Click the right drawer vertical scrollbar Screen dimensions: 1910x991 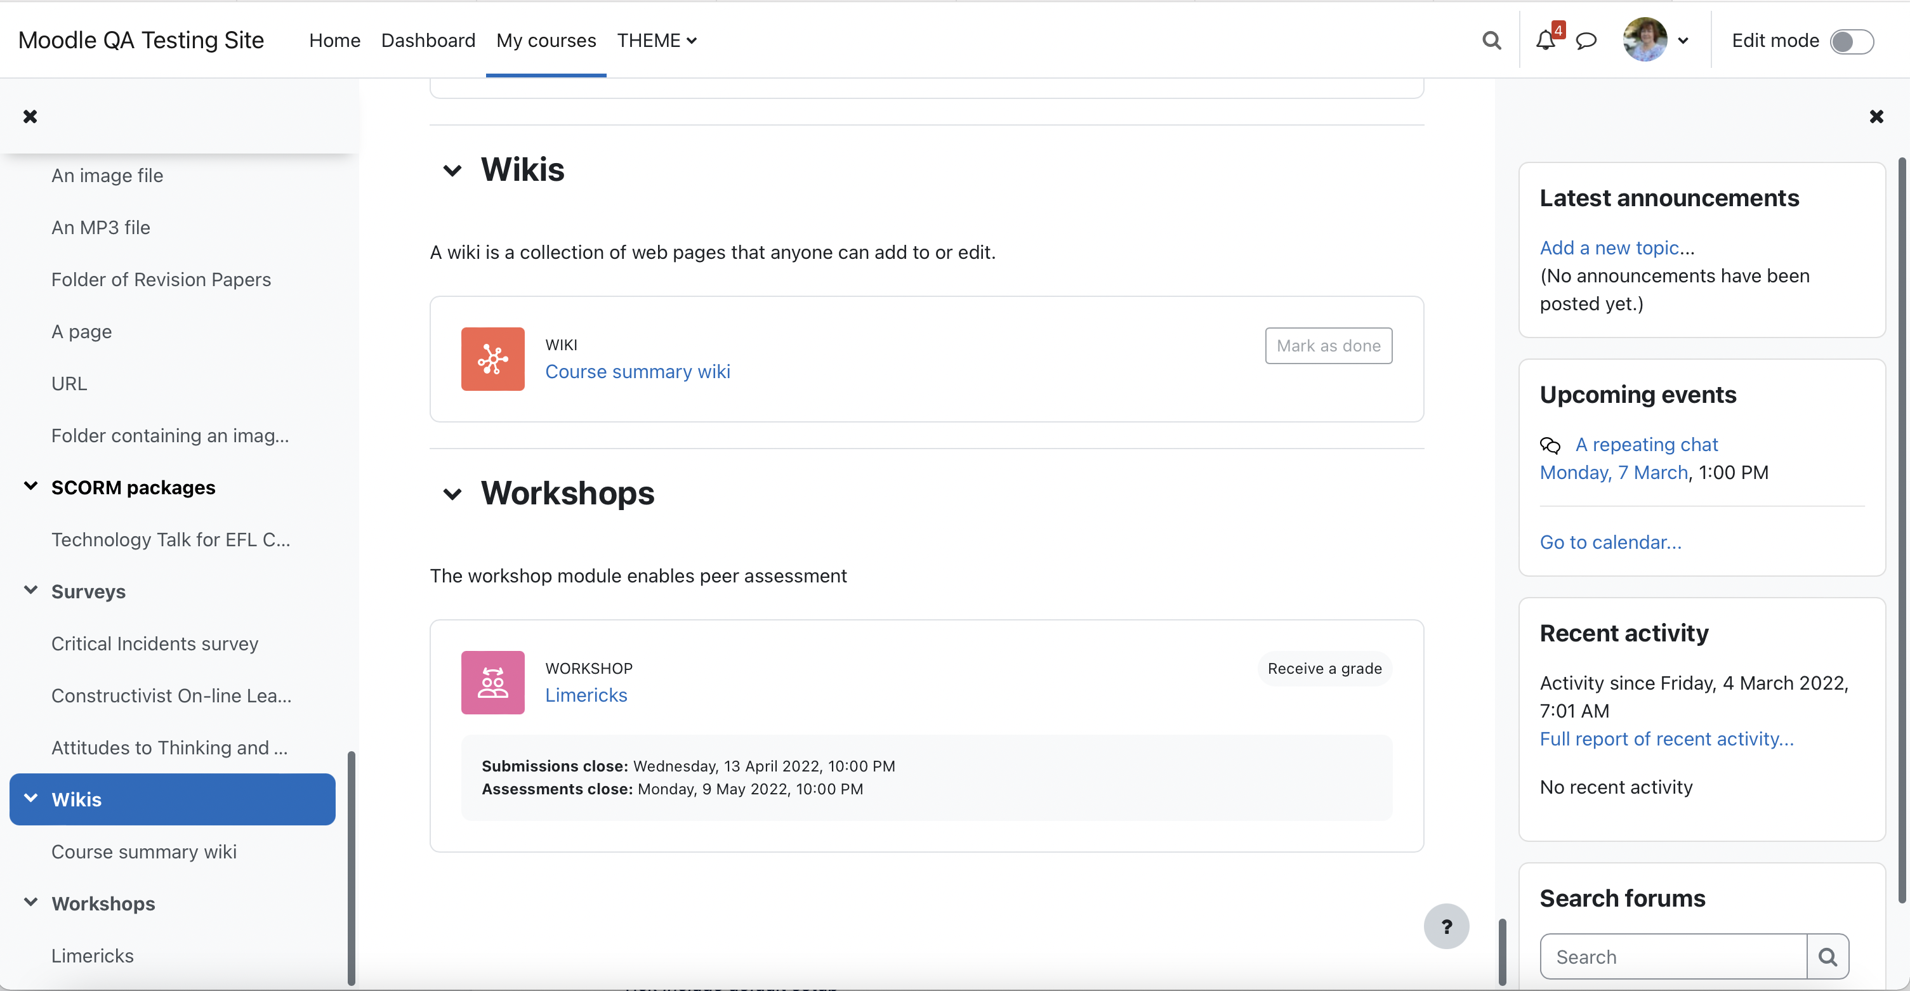click(1902, 529)
